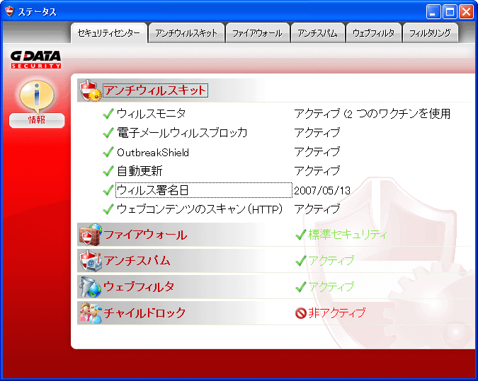The height and width of the screenshot is (381, 478).
Task: Click アクティブ (2 つのワクチンを使用 status
Action: tap(372, 114)
